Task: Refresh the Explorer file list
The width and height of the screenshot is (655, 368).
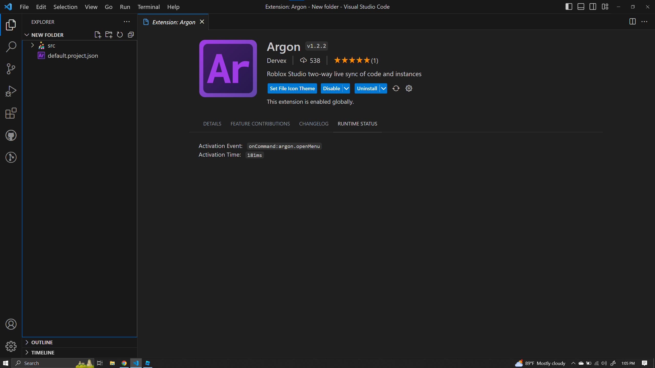Action: tap(119, 34)
